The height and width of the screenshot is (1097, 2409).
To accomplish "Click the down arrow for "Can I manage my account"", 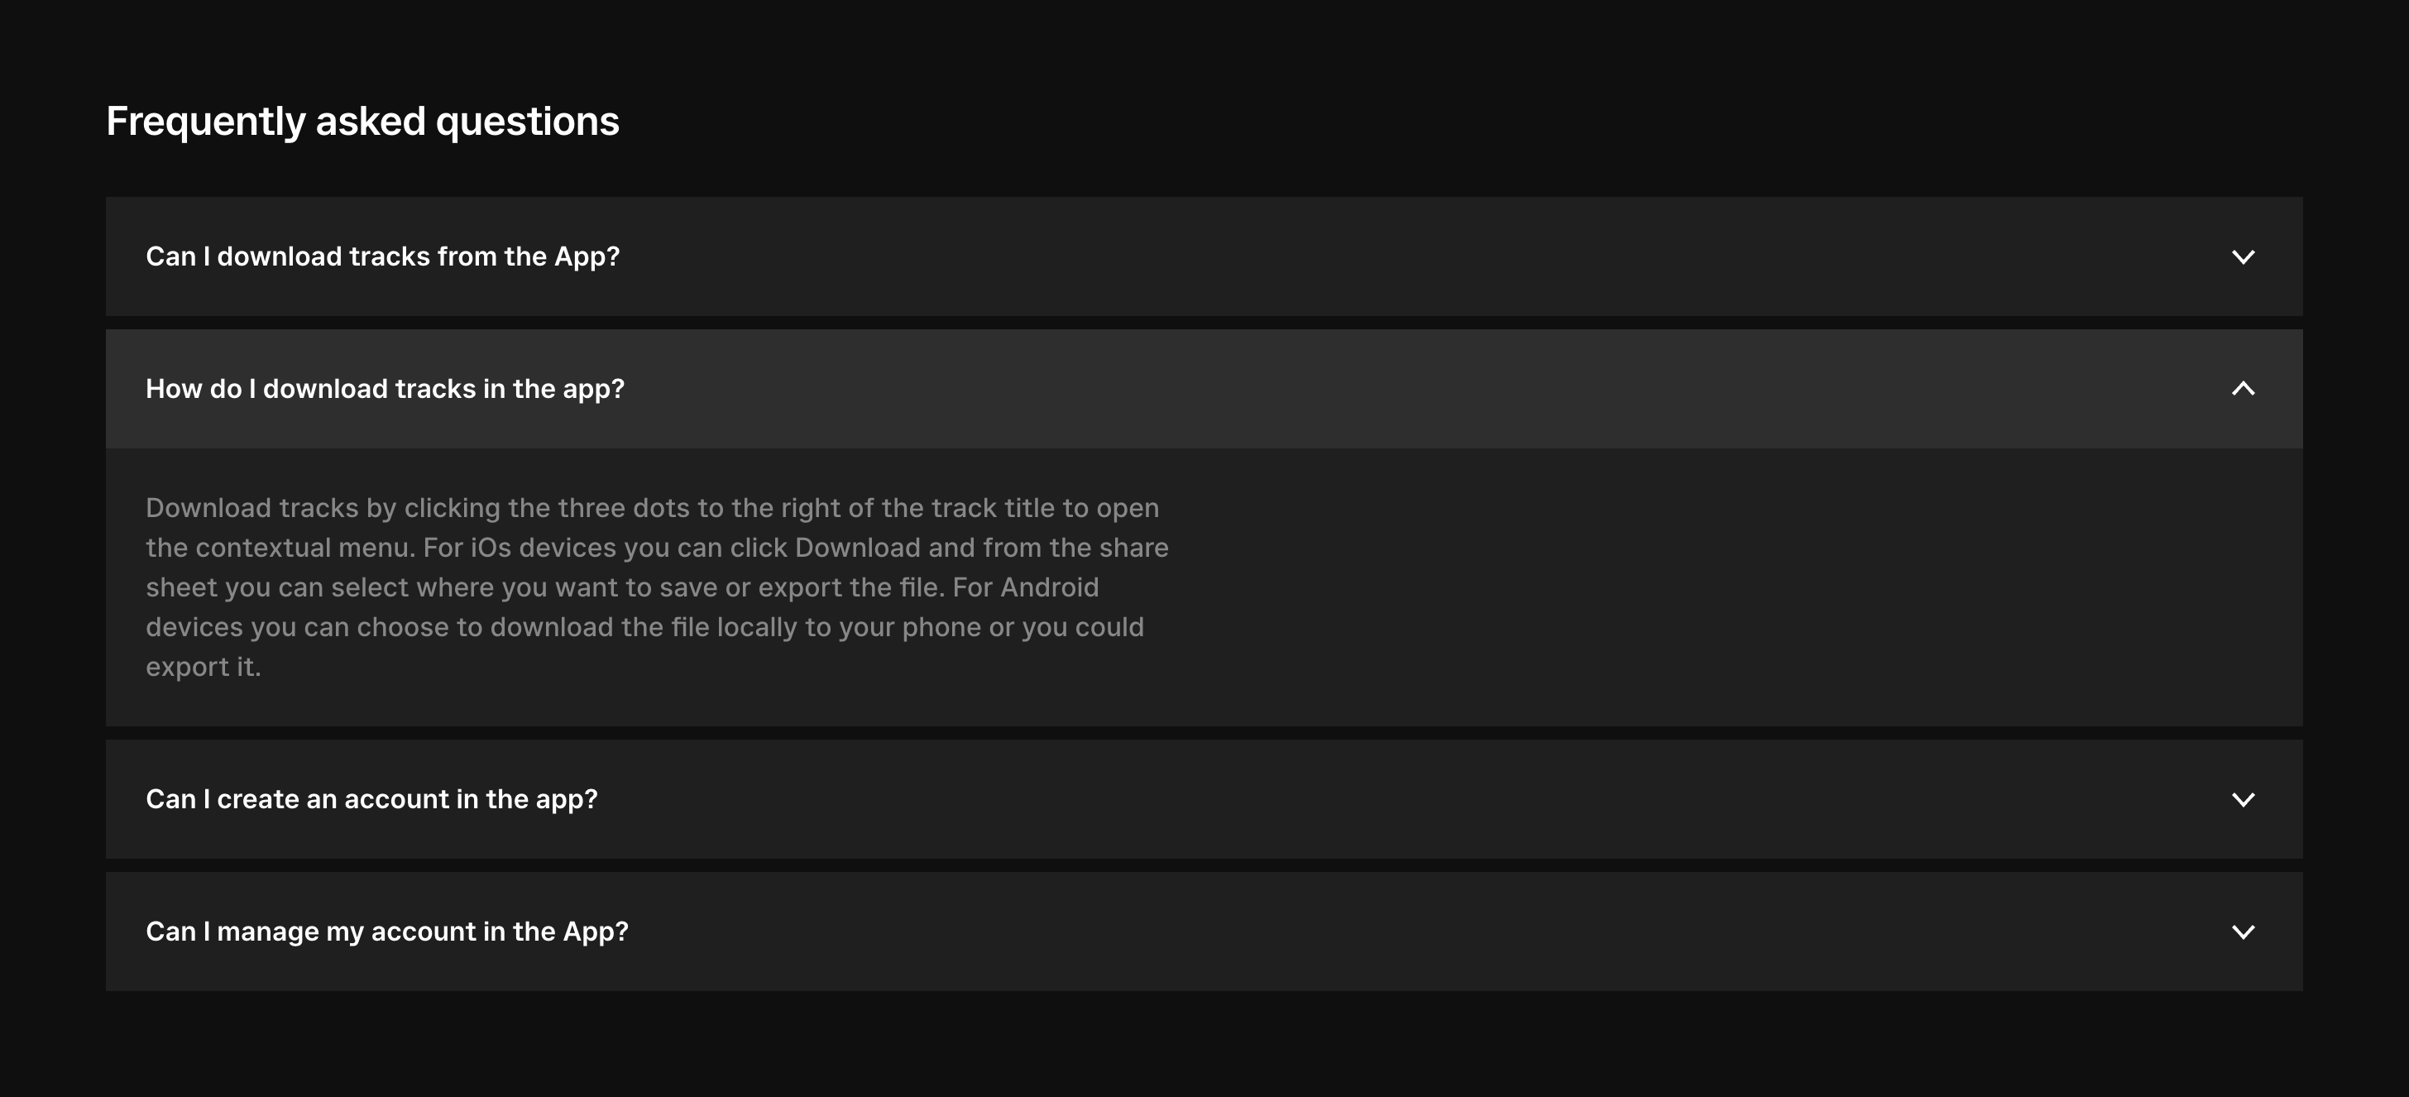I will click(2243, 932).
